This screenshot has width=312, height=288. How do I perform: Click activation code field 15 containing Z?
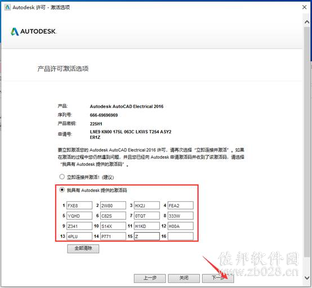pyautogui.click(x=147, y=236)
